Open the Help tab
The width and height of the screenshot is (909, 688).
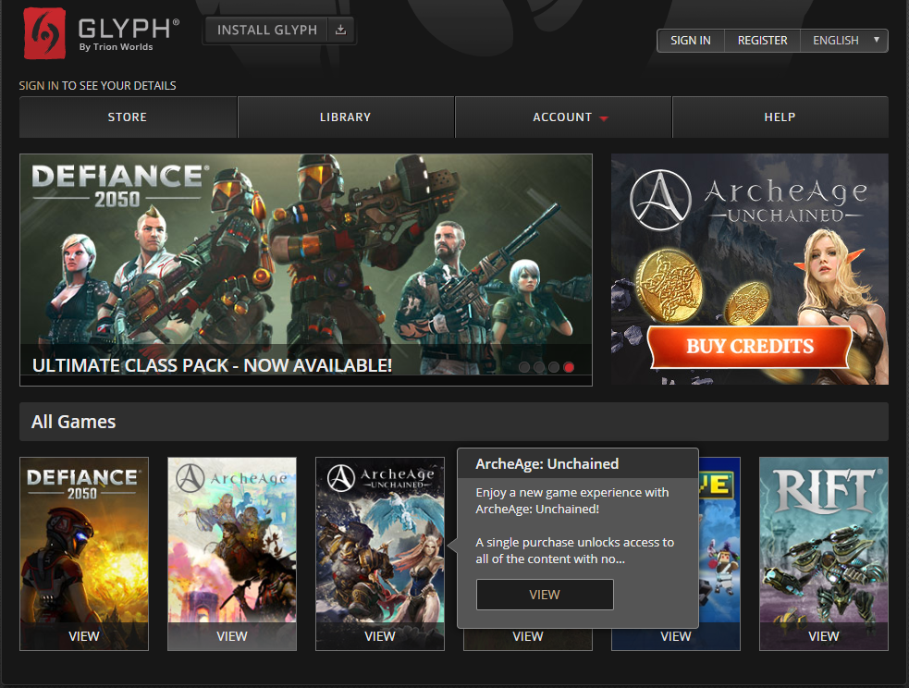pyautogui.click(x=780, y=117)
